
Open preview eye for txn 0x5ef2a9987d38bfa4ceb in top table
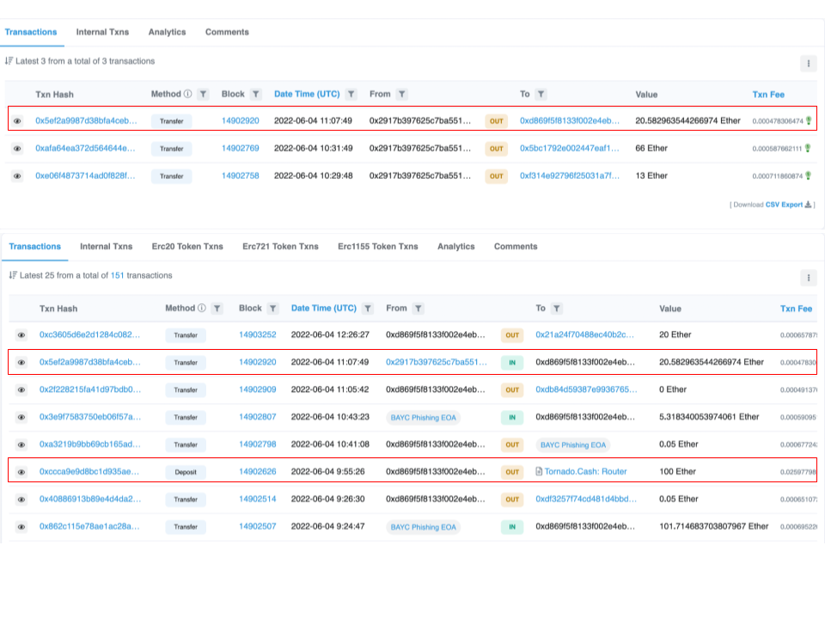tap(17, 121)
